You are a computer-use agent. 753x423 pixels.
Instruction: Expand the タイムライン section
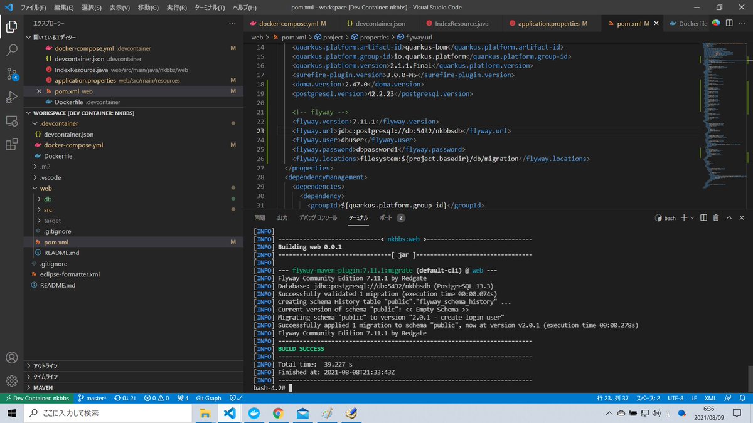[x=132, y=377]
